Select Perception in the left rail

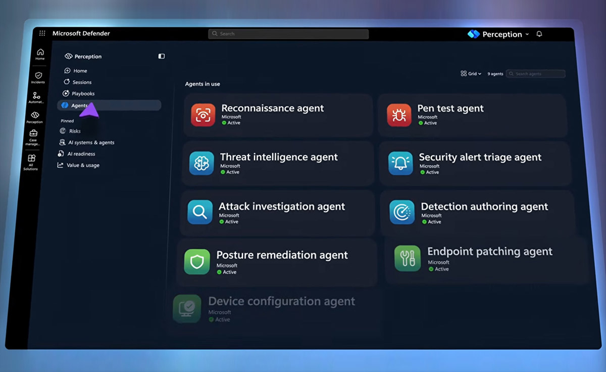click(34, 118)
